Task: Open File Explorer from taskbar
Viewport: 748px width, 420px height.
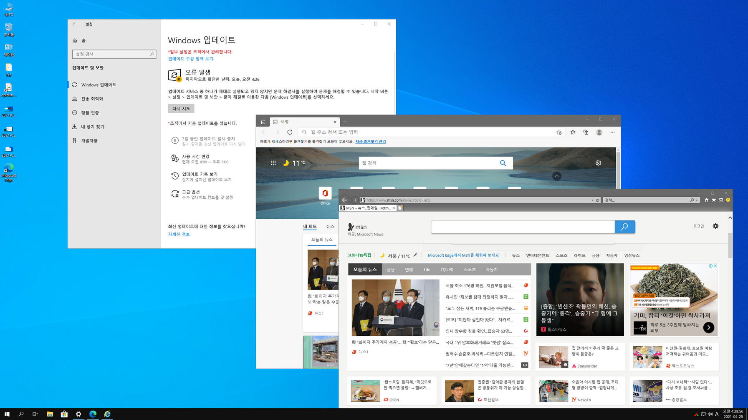Action: point(50,414)
